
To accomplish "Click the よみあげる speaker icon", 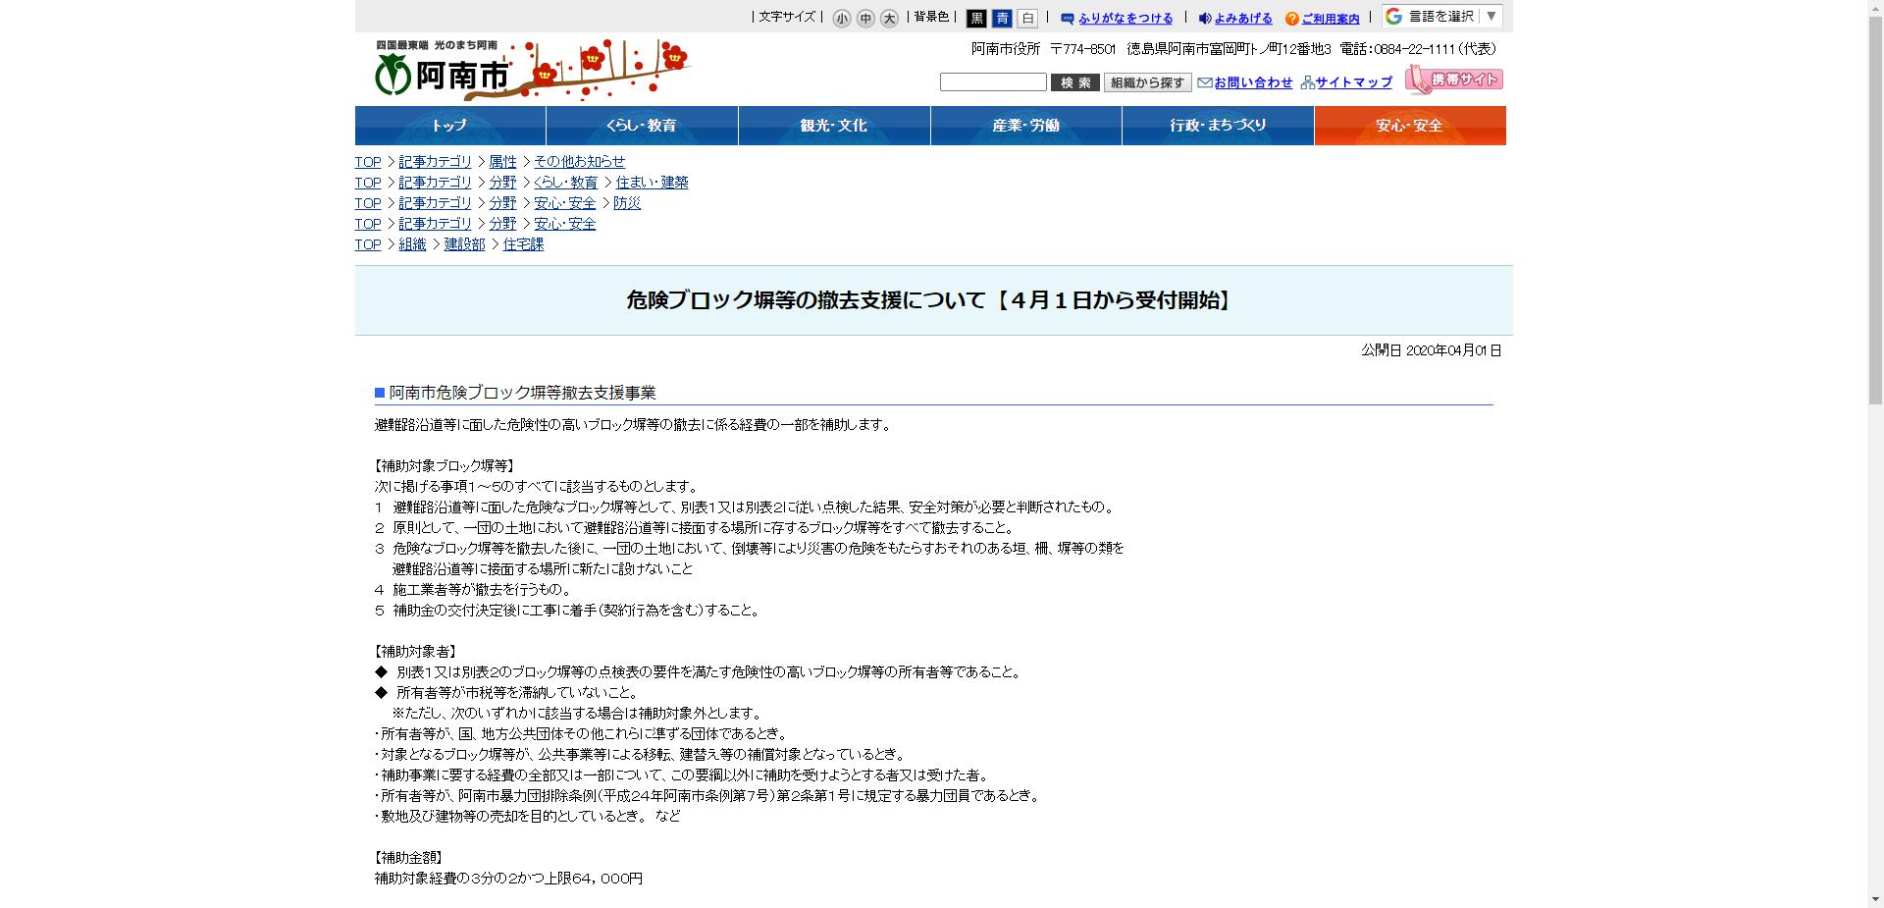I will (1203, 18).
